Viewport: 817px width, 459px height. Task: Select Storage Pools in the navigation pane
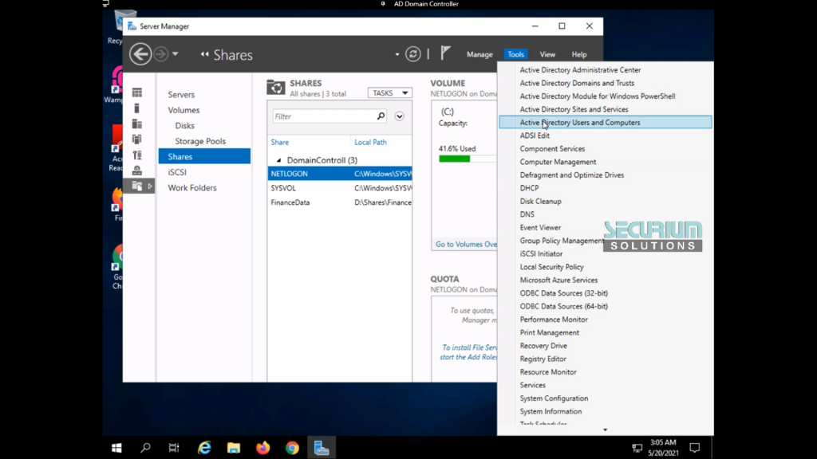click(x=200, y=142)
